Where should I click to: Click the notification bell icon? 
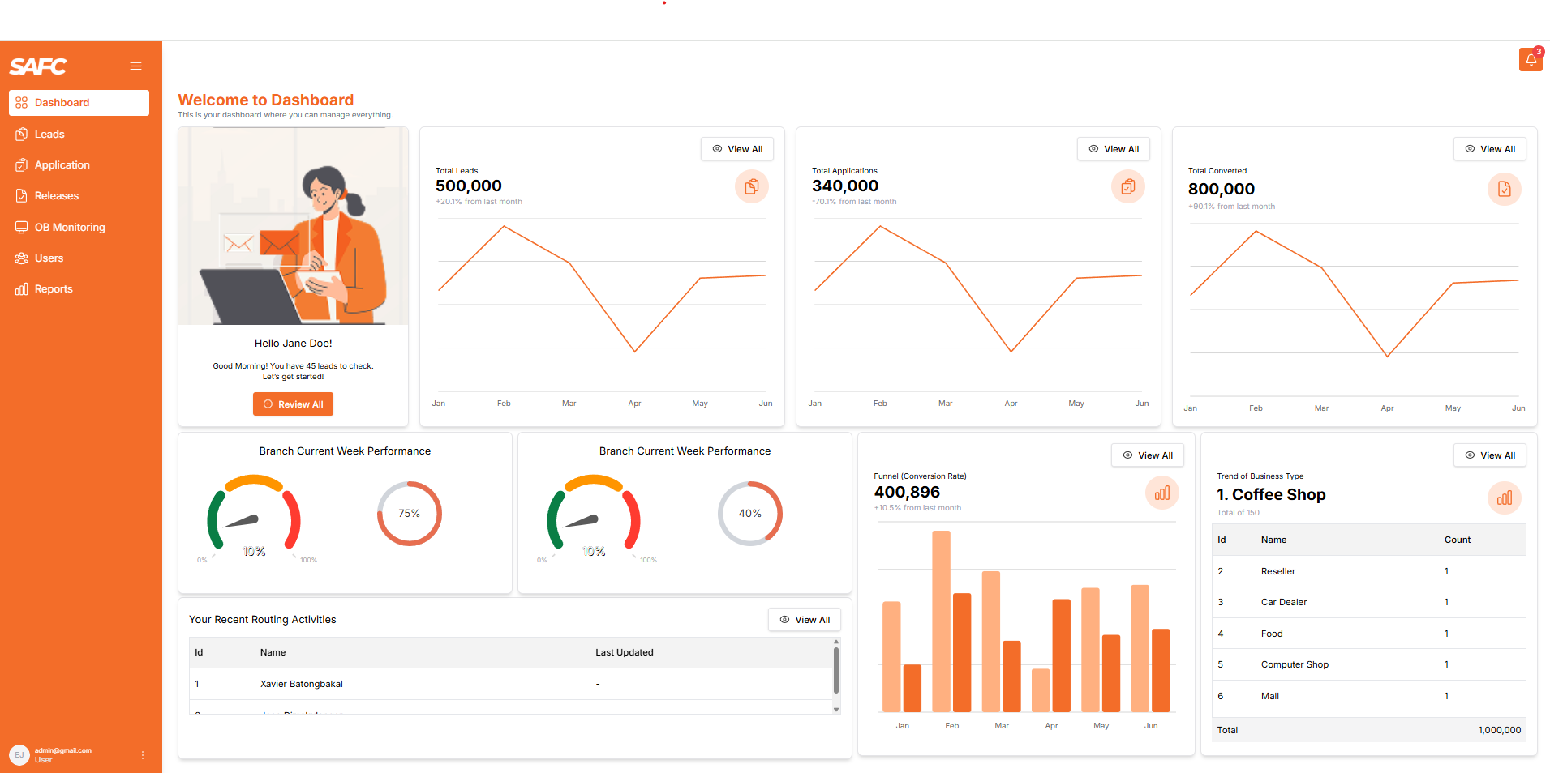point(1530,60)
